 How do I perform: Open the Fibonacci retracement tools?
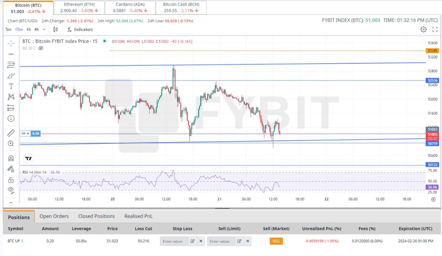tap(11, 65)
